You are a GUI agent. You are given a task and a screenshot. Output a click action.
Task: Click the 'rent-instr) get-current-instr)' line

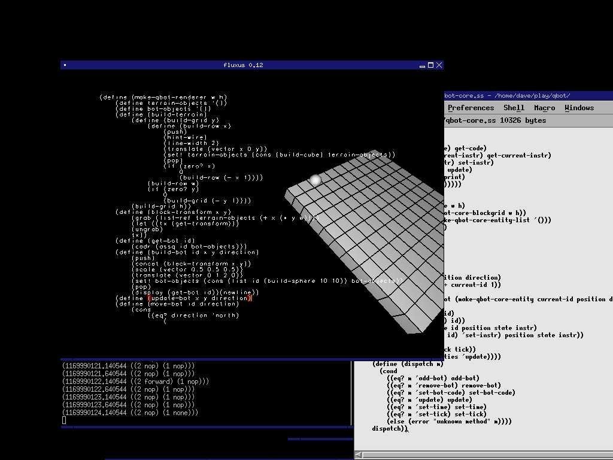(x=497, y=155)
